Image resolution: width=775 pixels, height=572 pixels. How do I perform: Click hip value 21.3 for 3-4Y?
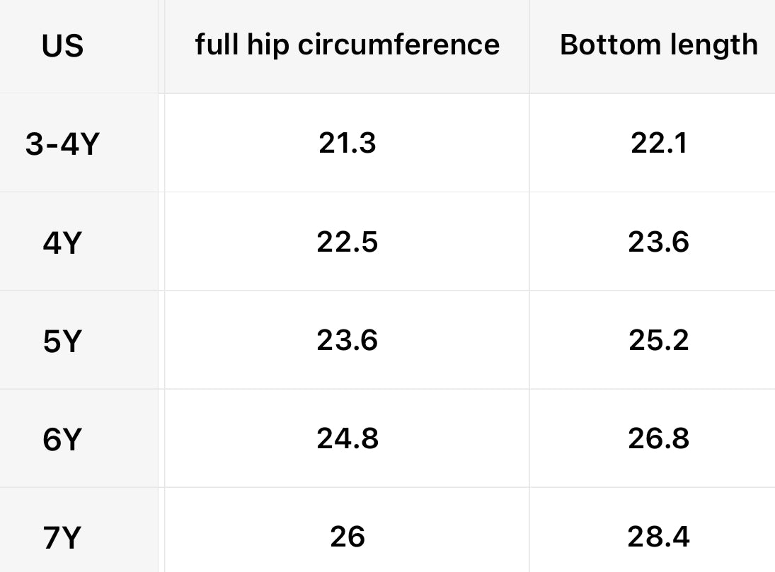(347, 144)
